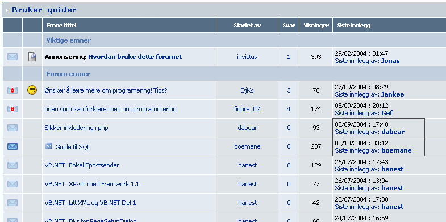Click small blue icon before Guide til SQL title
Viewport: 446px width, 222px height.
coord(49,146)
